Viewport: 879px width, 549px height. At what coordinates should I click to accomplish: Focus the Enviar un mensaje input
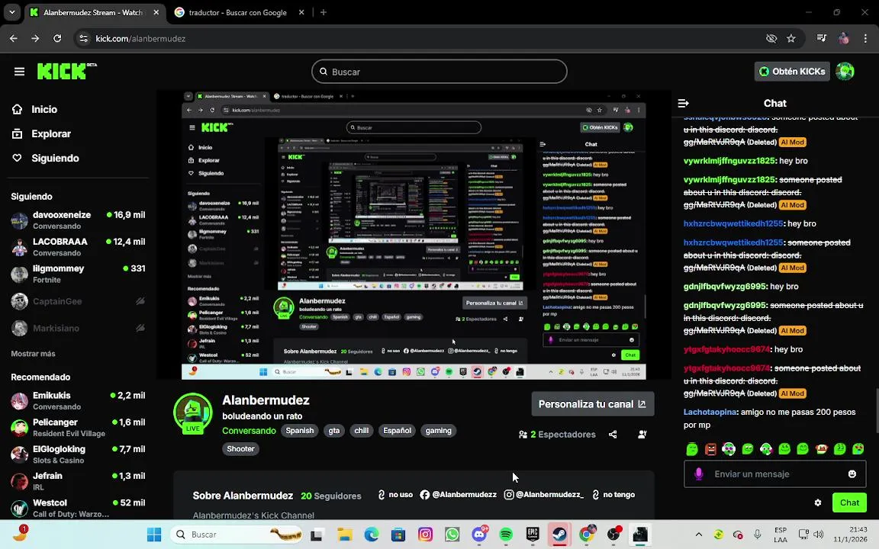[x=775, y=474]
